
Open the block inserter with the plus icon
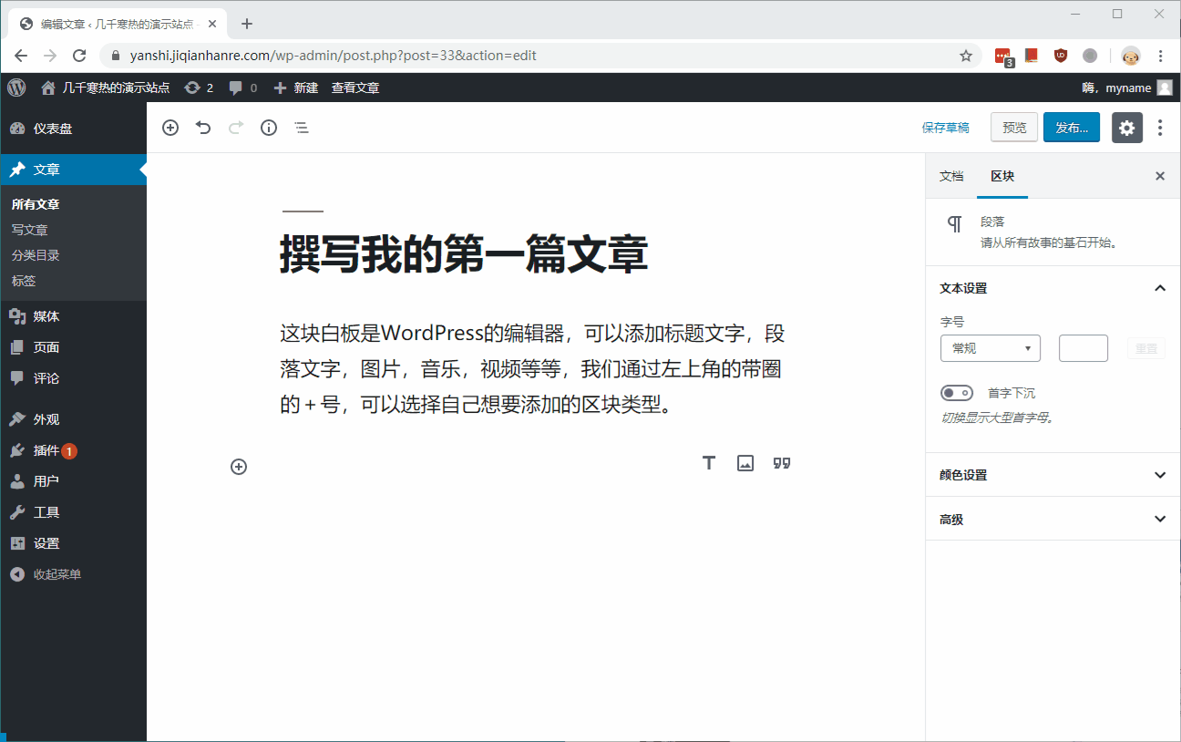point(169,128)
